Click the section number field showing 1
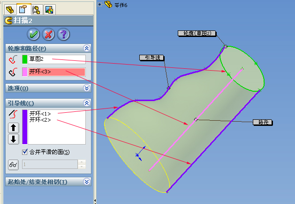The width and height of the screenshot is (295, 204). (x=50, y=164)
